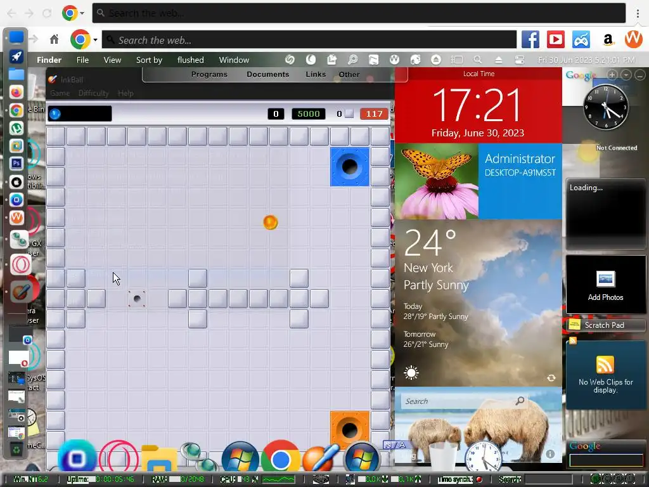This screenshot has width=649, height=487.
Task: Click the RSS feed icon in Web Clips gadget
Action: [605, 365]
